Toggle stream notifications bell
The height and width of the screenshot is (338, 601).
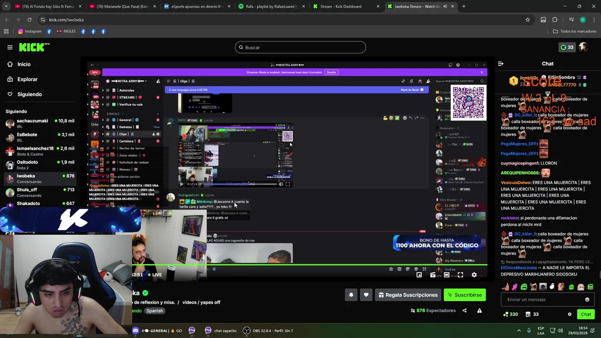(x=351, y=295)
